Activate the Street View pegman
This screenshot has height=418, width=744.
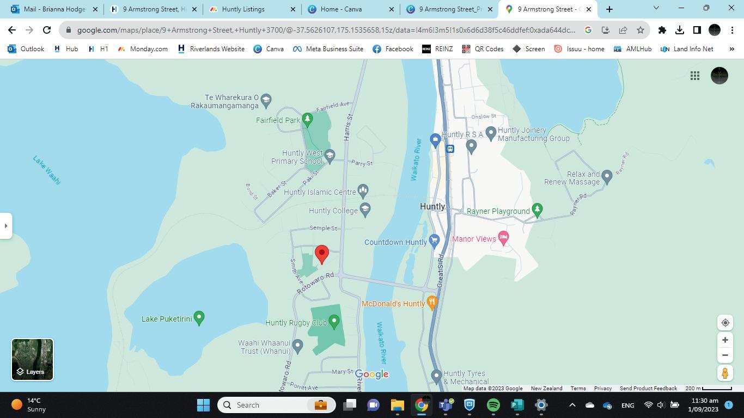[725, 373]
